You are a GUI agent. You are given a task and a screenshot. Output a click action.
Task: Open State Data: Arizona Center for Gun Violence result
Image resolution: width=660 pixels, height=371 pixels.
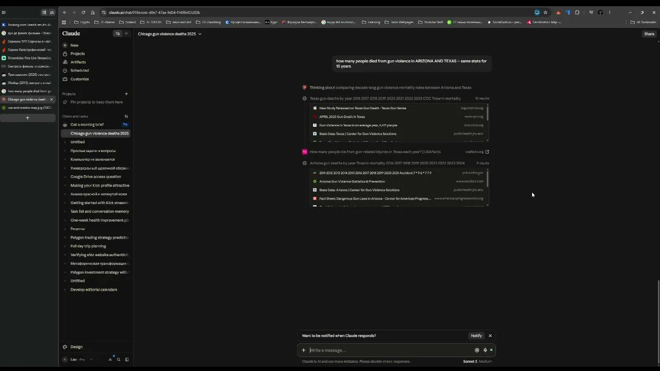(359, 190)
